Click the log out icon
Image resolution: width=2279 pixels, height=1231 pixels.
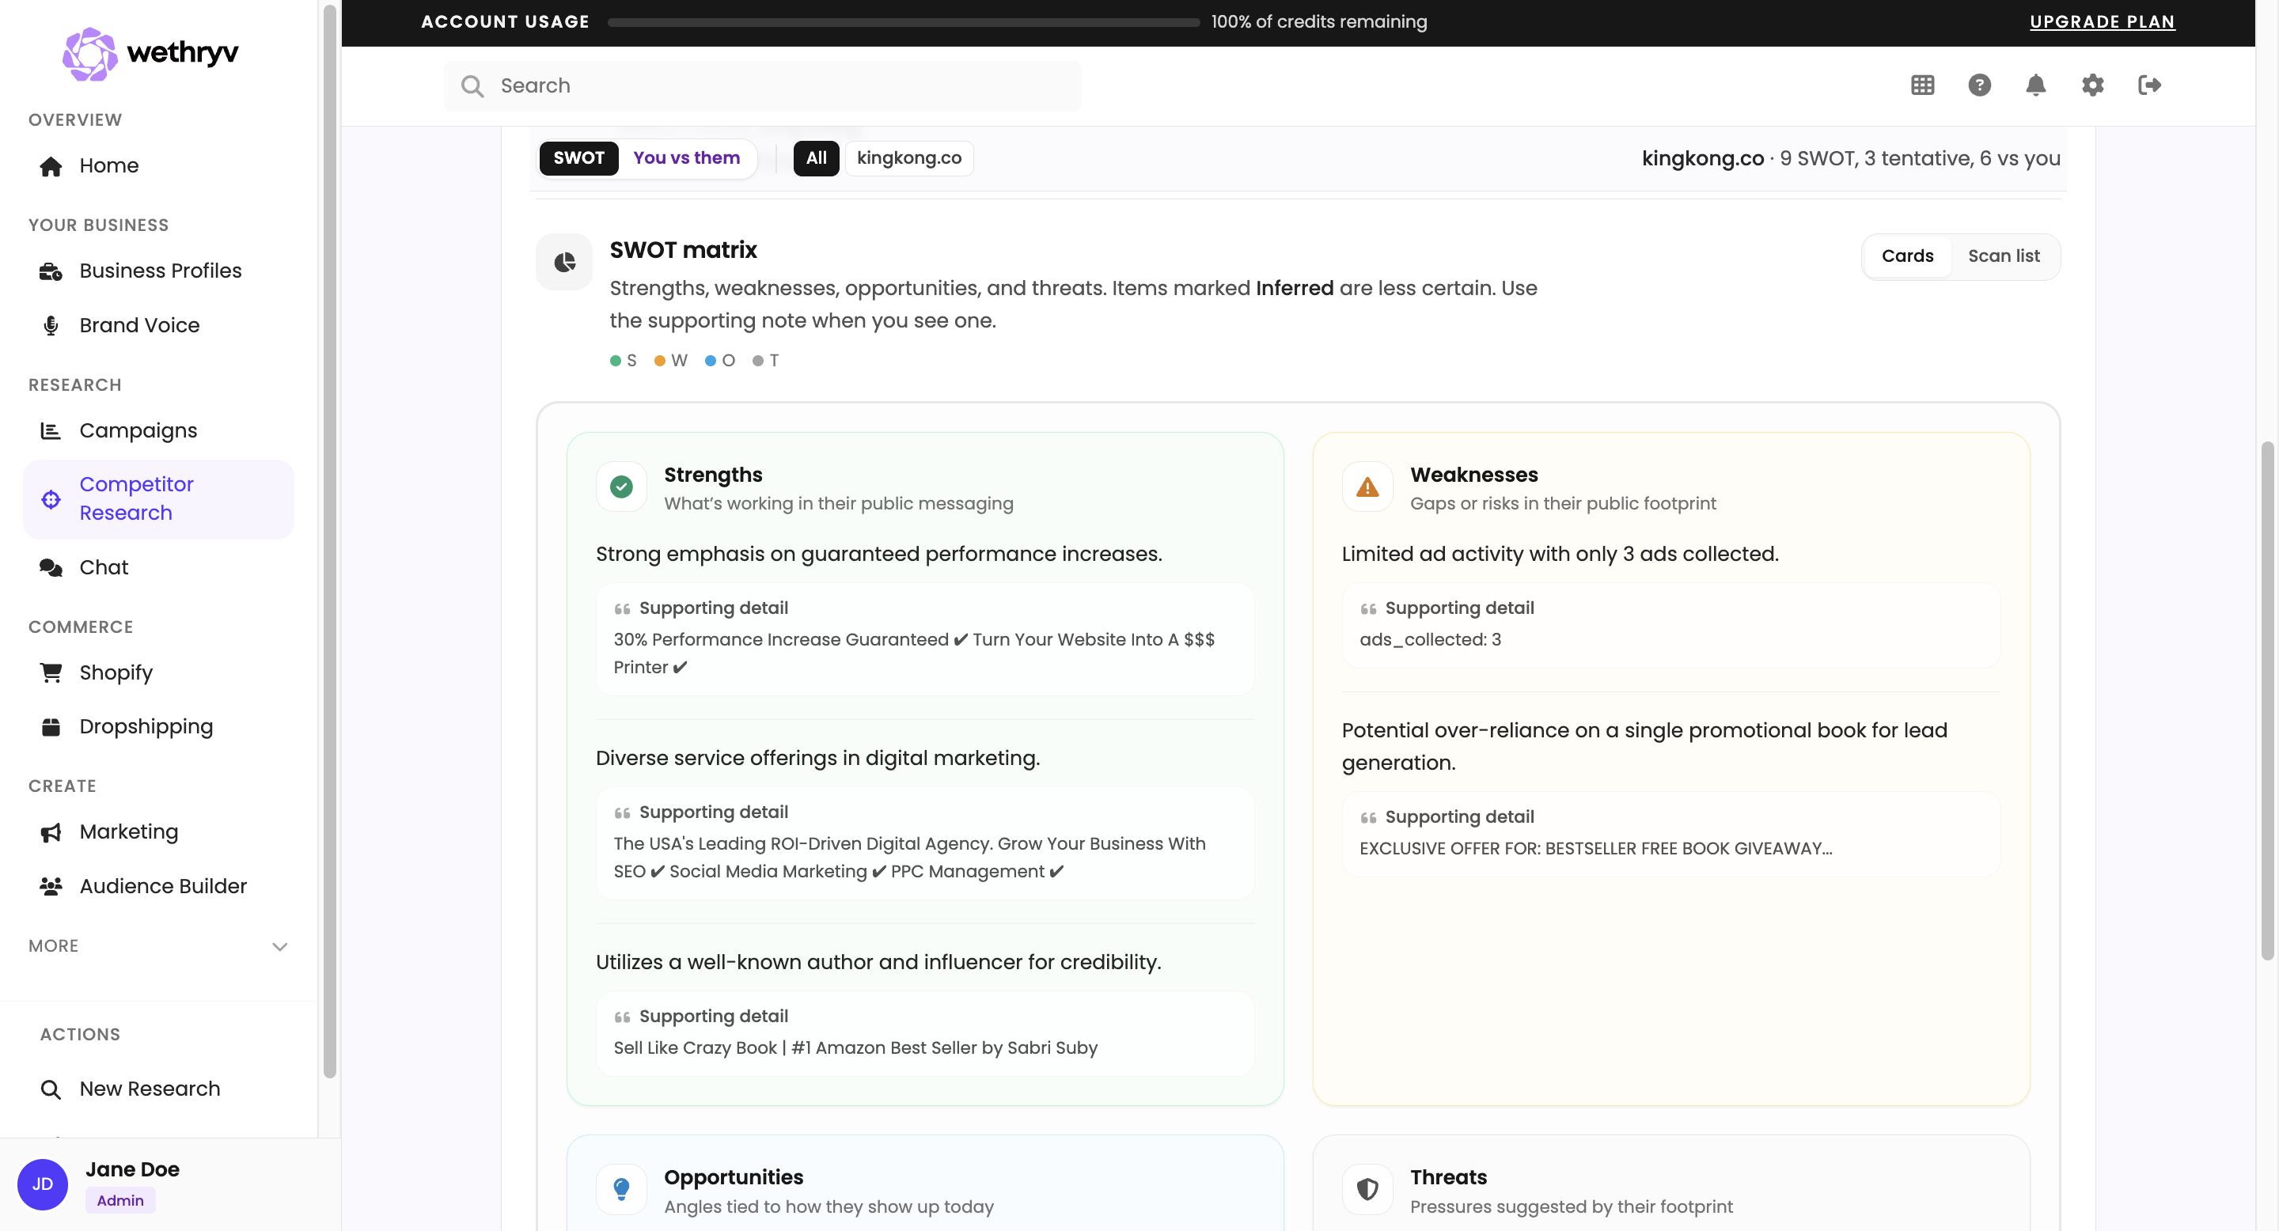pos(2150,85)
